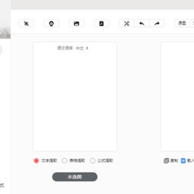Click the gray 未选图 button
Image resolution: width=194 pixels, height=194 pixels.
click(75, 177)
